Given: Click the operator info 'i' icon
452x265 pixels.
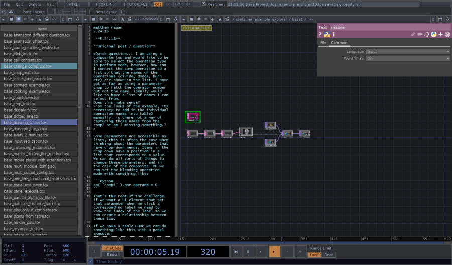Looking at the screenshot, I should (334, 35).
